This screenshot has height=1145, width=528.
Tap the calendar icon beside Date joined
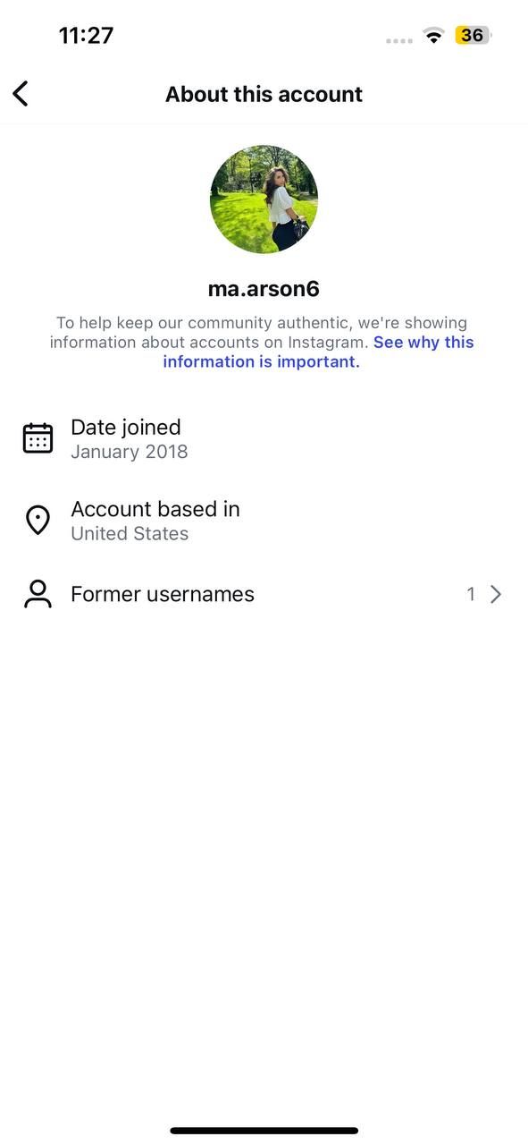coord(38,438)
